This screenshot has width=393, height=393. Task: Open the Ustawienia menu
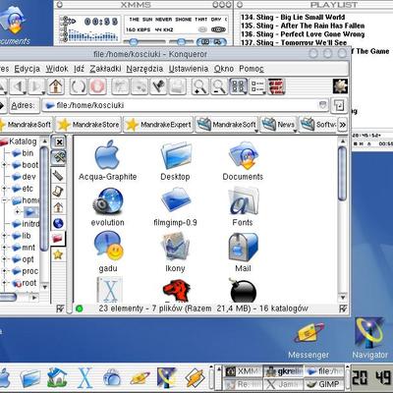(189, 69)
